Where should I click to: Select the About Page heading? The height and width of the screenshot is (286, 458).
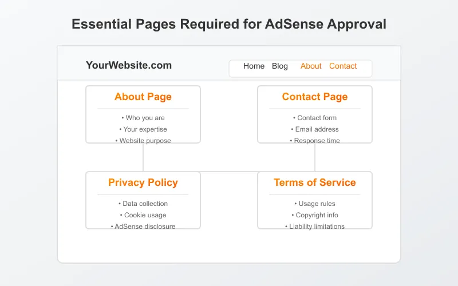pos(143,97)
